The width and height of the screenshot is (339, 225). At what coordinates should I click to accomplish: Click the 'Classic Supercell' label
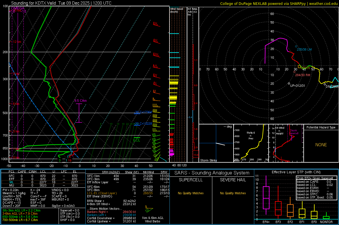coord(294,132)
